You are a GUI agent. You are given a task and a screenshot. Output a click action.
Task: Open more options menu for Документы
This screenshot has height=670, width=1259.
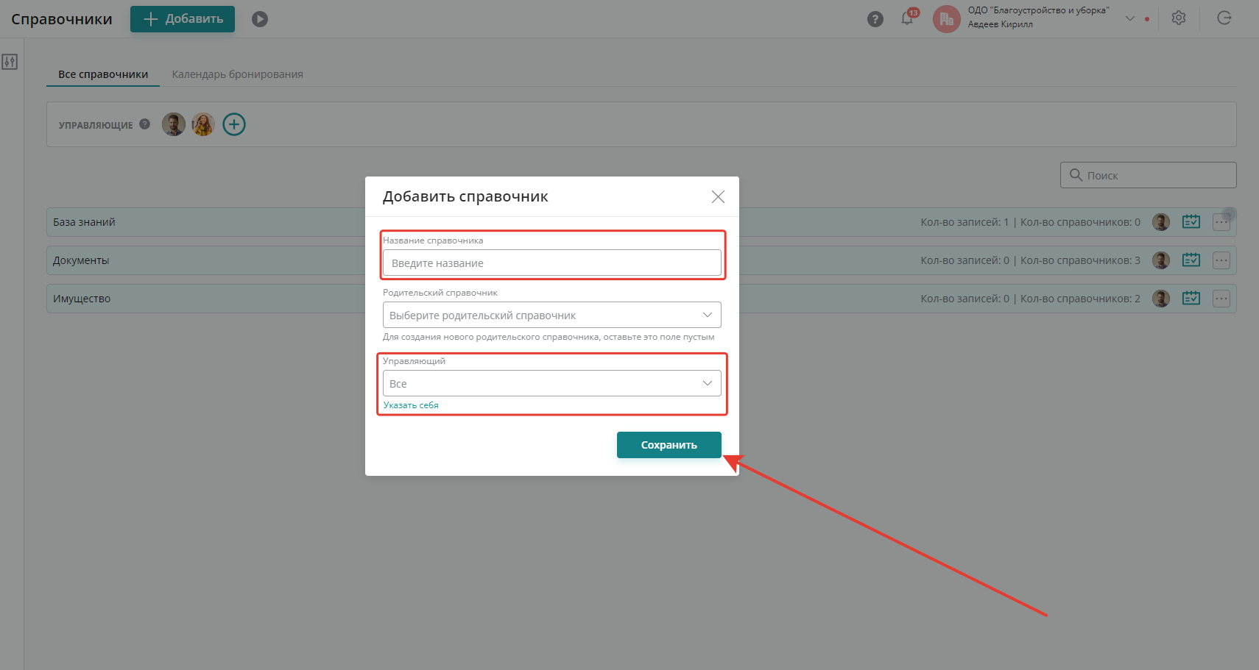pyautogui.click(x=1221, y=260)
